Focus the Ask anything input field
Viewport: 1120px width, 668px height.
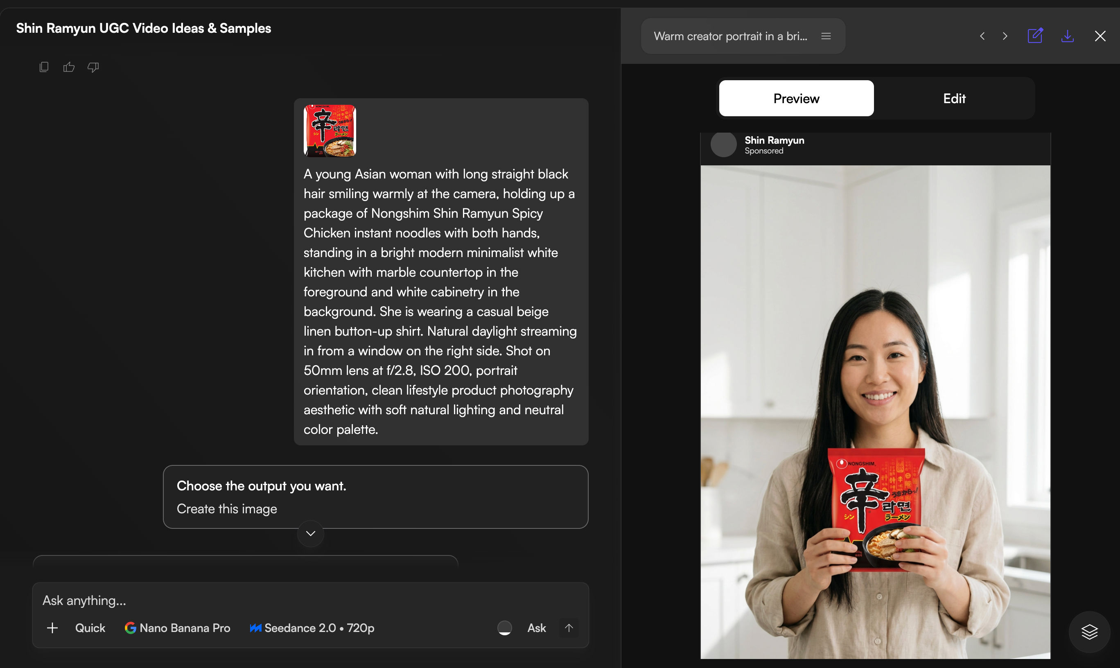tap(311, 600)
